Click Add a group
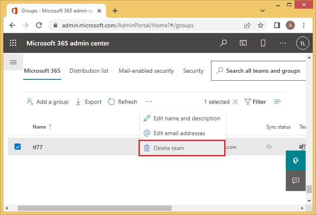The image size is (316, 215). click(48, 102)
